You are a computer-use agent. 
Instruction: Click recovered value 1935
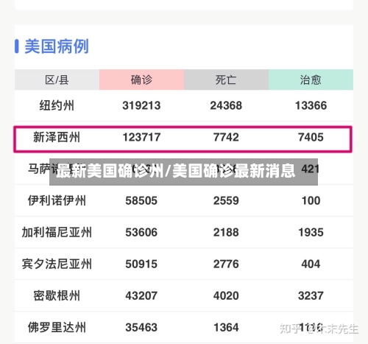(x=311, y=232)
